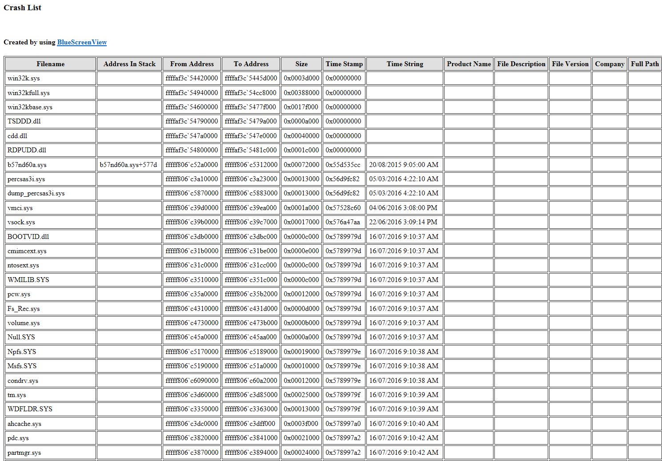Select the vmci.sys filename cell

[x=51, y=208]
